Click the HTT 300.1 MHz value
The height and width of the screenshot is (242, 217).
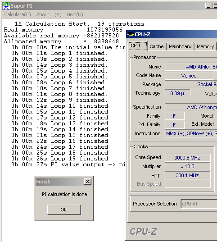(187, 175)
